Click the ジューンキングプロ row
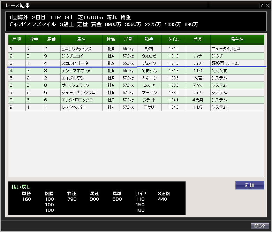Image resolution: width=272 pixels, height=232 pixels. 78,93
